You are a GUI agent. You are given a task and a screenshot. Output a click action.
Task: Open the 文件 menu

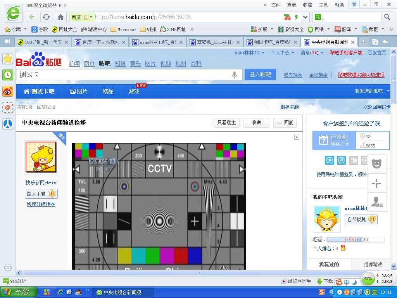pyautogui.click(x=276, y=5)
